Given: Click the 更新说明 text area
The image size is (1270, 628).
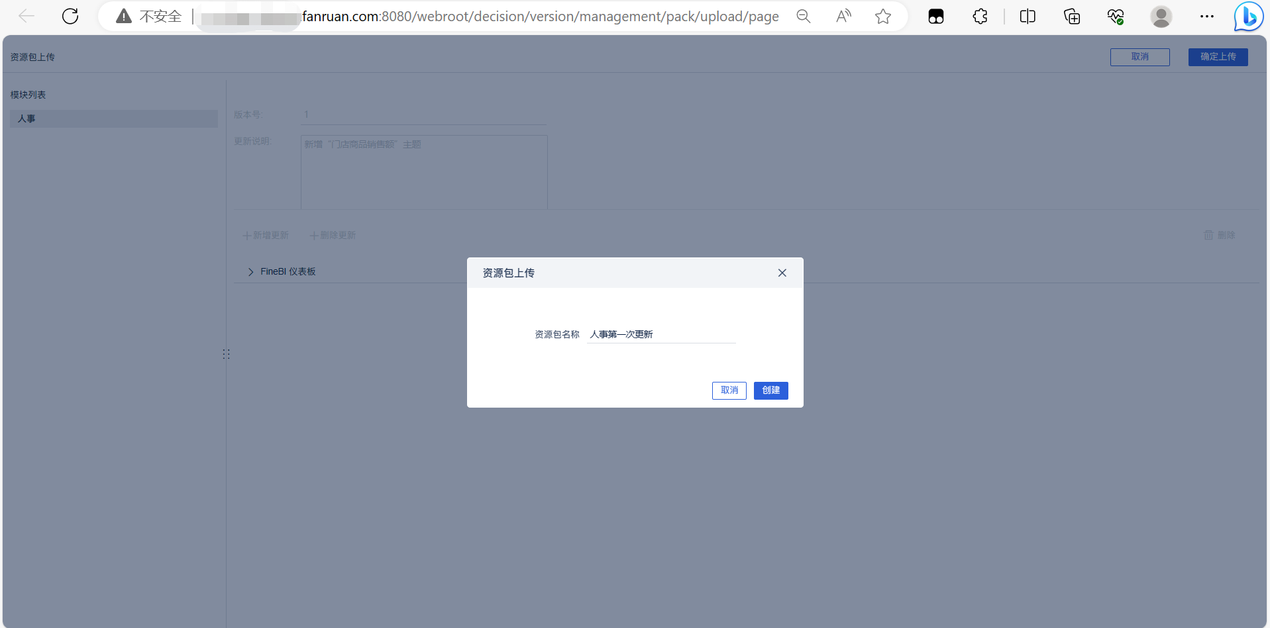Looking at the screenshot, I should click(424, 173).
